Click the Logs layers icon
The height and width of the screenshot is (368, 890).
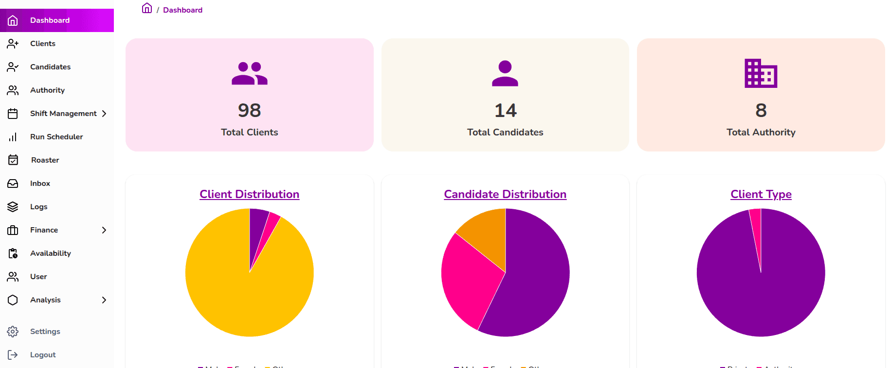[13, 207]
